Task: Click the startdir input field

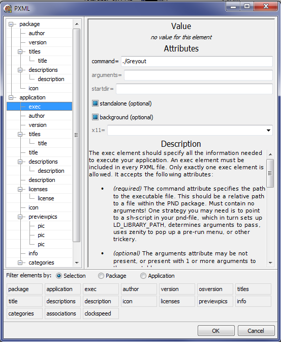Action: (x=194, y=89)
